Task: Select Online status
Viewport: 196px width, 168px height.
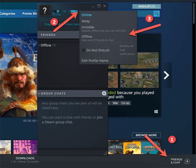Action: (86, 15)
